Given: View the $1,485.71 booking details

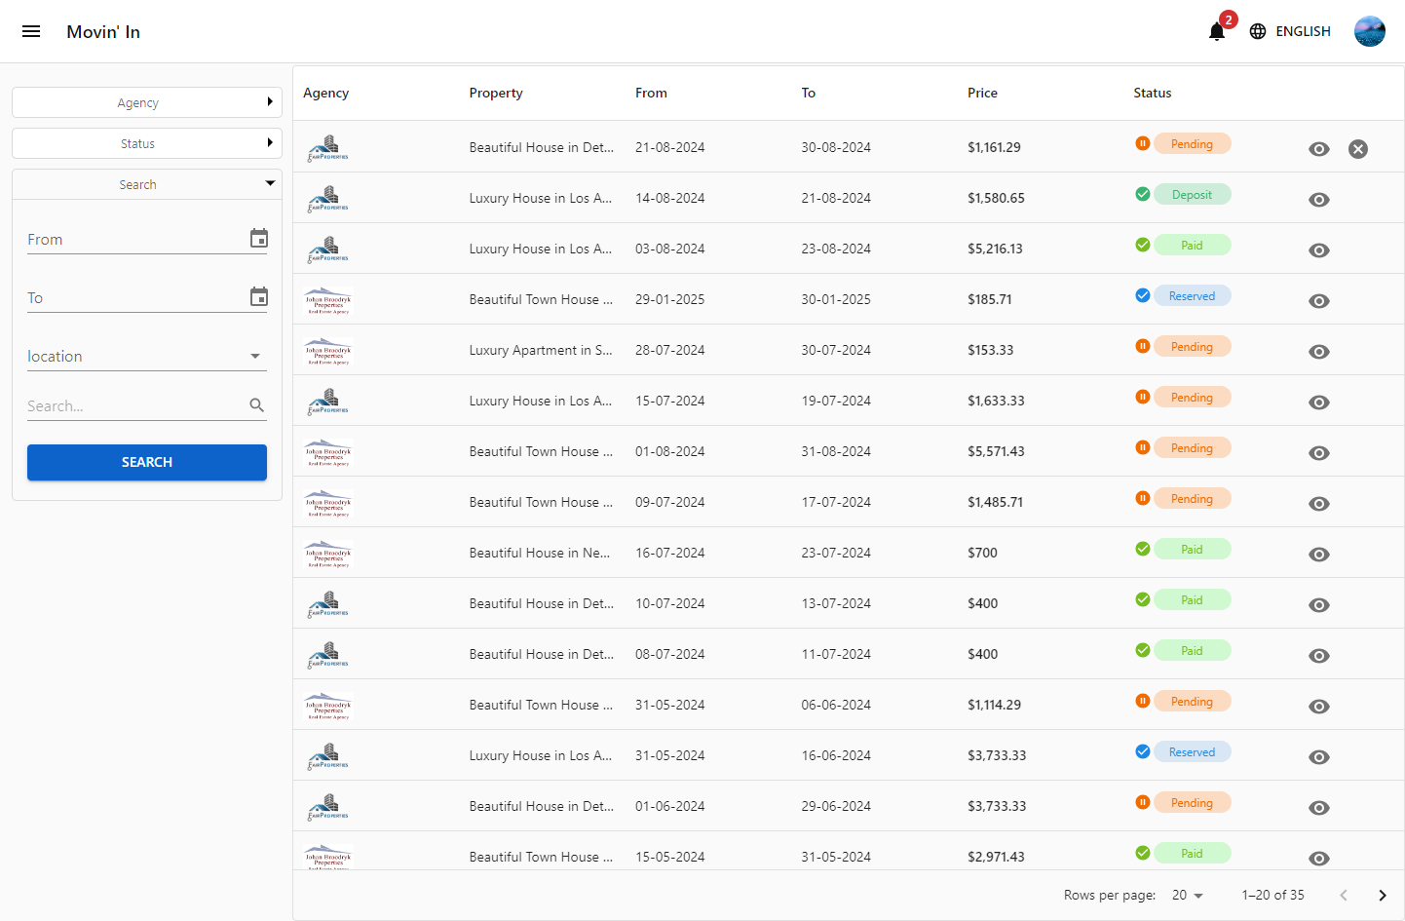Looking at the screenshot, I should click(1319, 503).
